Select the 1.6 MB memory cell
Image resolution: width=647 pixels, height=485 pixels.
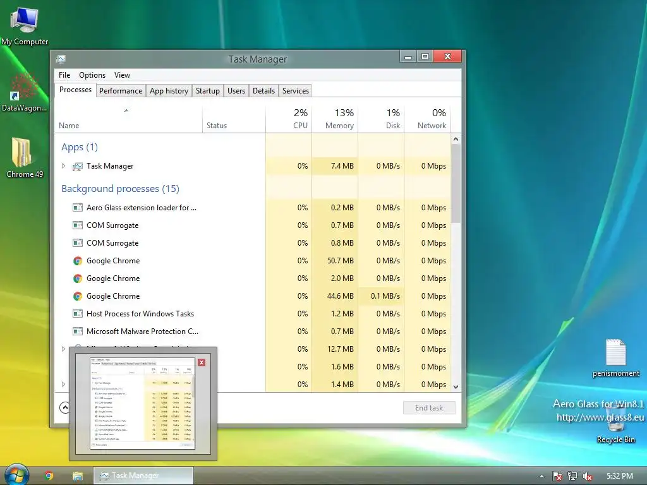click(x=335, y=367)
